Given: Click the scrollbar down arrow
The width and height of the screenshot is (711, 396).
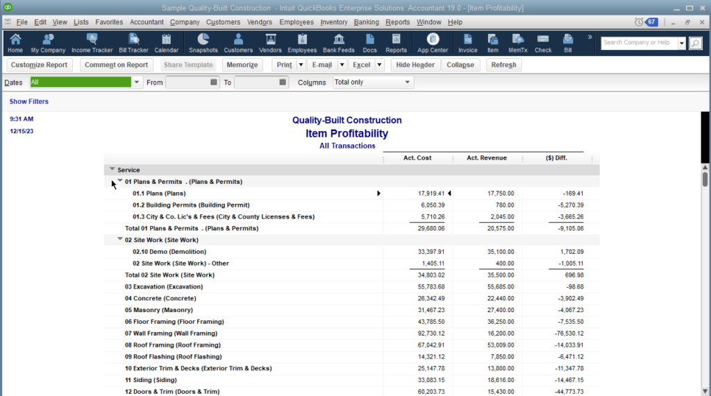Looking at the screenshot, I should pyautogui.click(x=705, y=391).
